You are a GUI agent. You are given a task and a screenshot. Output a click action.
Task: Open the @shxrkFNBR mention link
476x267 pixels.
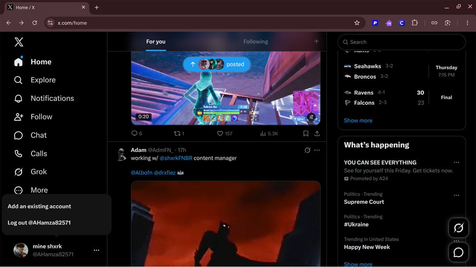(x=176, y=158)
